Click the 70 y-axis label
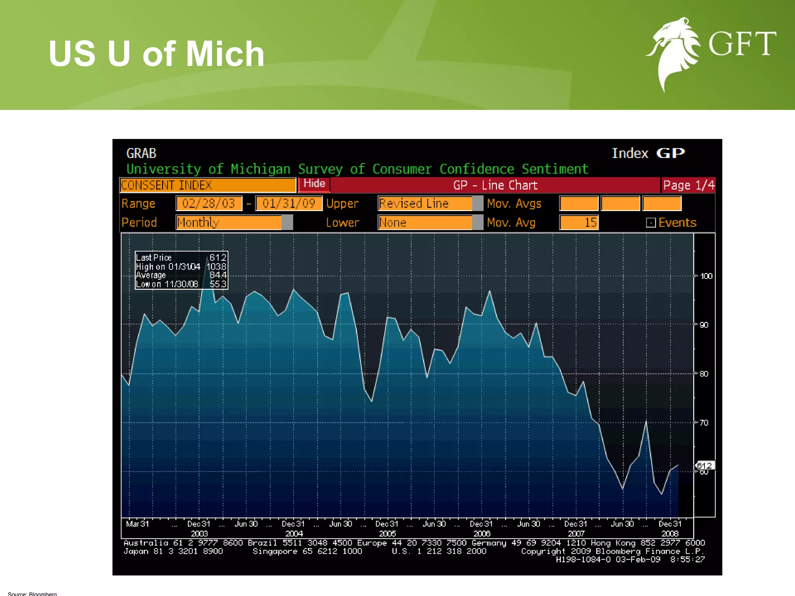The width and height of the screenshot is (795, 596). (x=704, y=423)
